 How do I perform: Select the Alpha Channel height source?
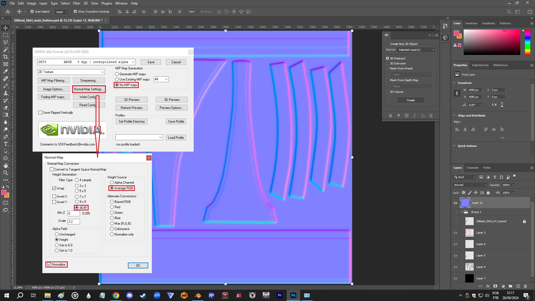click(112, 183)
